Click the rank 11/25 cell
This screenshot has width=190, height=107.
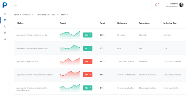click(102, 35)
